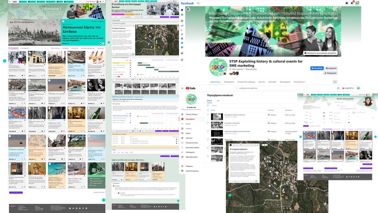
Task: Open Πίνακας ελέγχου in YouTube Studio sidebar
Action: click(191, 114)
